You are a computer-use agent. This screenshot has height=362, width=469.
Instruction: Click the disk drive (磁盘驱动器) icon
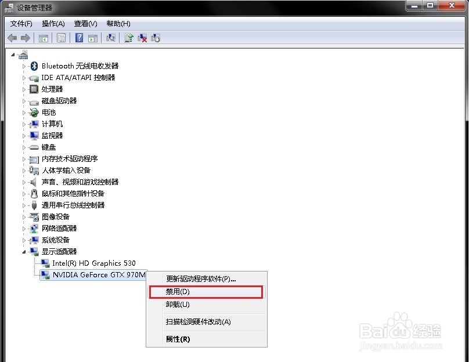[x=34, y=102]
